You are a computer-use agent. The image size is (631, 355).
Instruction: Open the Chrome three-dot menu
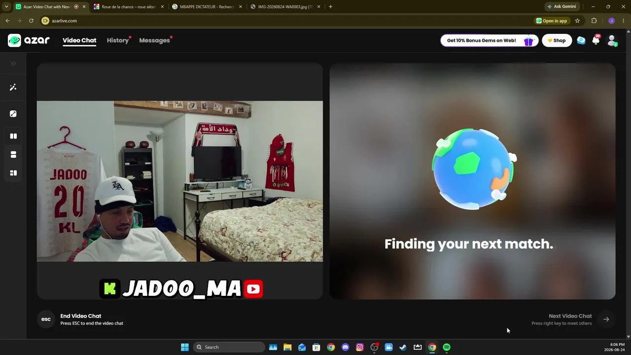pos(624,21)
